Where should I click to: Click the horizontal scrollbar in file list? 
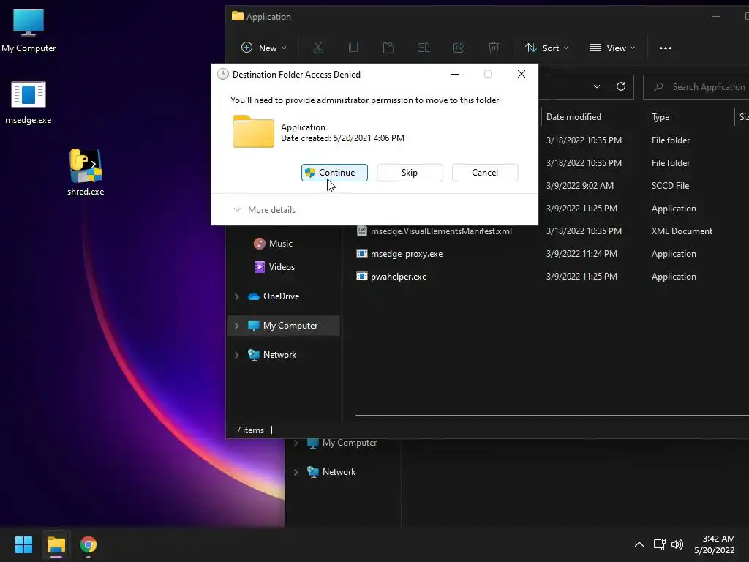point(552,416)
